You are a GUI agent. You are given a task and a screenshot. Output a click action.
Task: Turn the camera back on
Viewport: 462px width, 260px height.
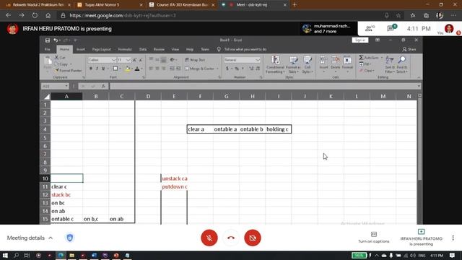pyautogui.click(x=253, y=238)
